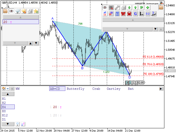
Task: Click the grey left arrow in the bottom panel
Action: 12,89
